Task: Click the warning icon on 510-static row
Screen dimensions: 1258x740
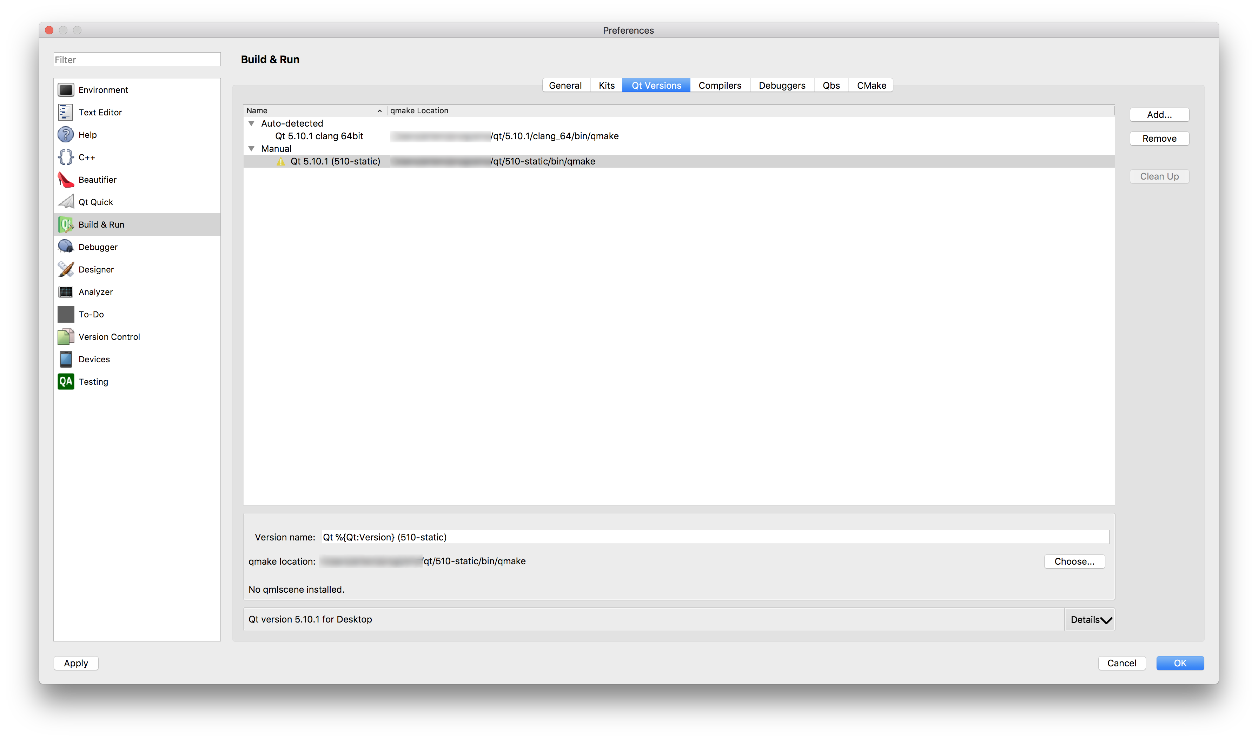Action: (280, 162)
